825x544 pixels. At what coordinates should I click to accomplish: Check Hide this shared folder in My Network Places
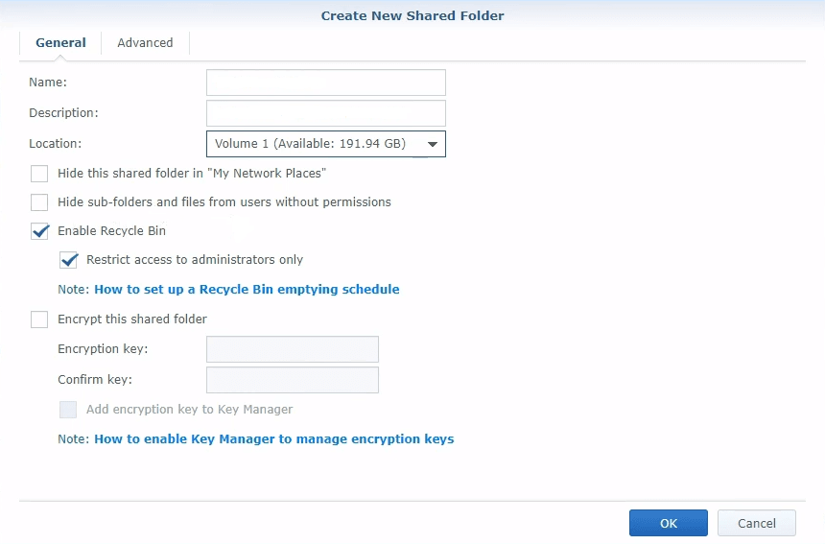[x=39, y=174]
